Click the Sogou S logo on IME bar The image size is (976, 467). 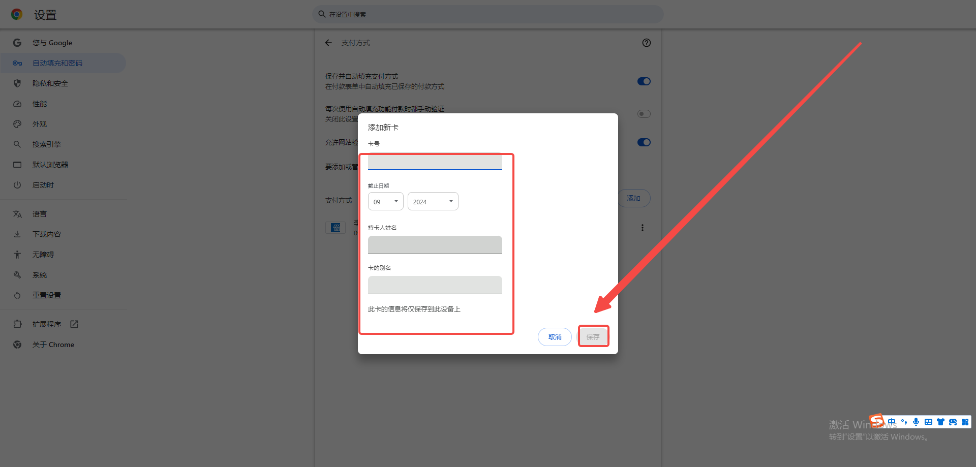pos(877,421)
